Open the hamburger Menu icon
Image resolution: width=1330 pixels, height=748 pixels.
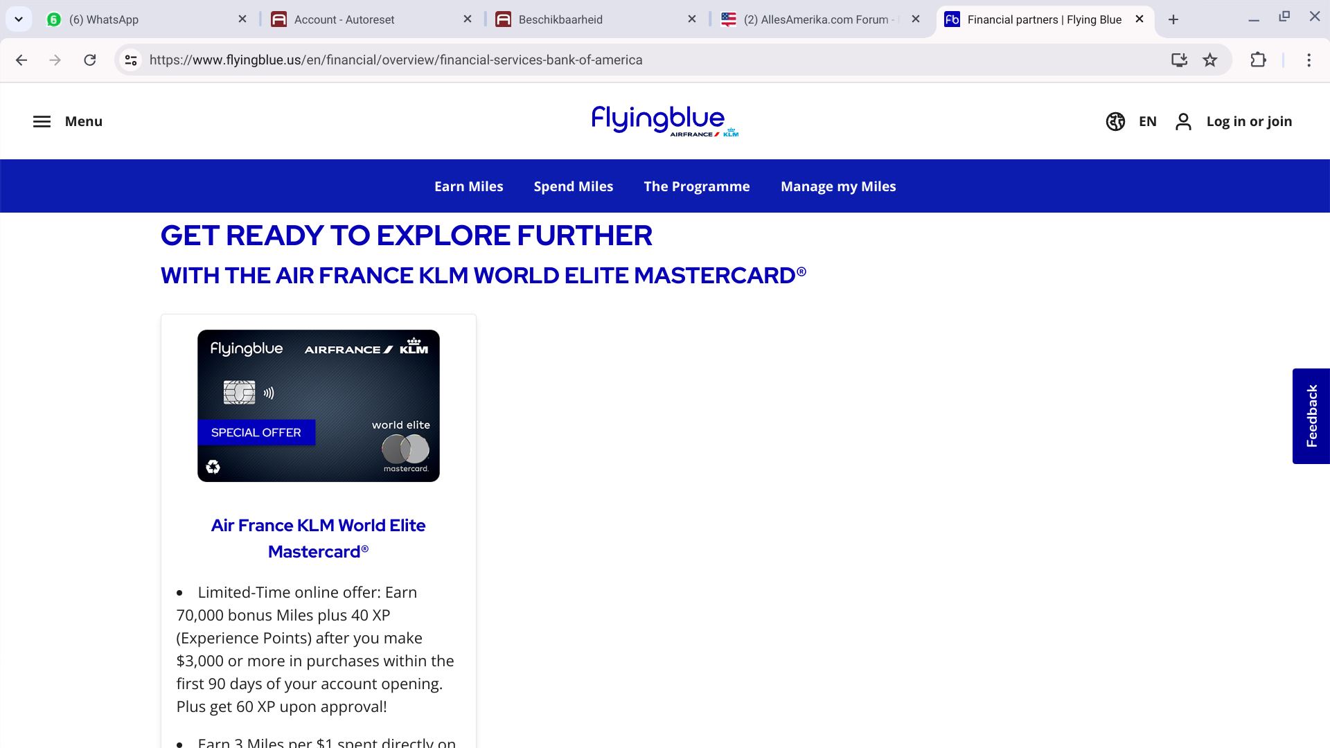[x=42, y=122]
